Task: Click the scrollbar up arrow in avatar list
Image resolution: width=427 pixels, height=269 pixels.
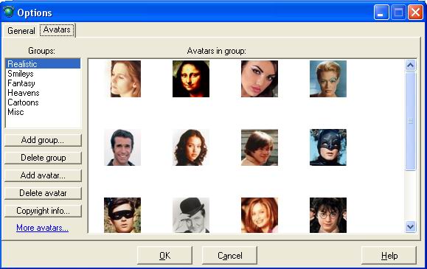Action: (x=411, y=65)
